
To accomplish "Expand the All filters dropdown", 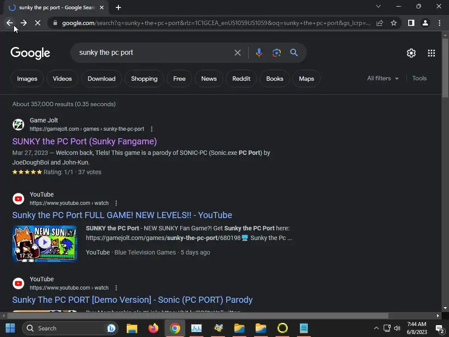I will (x=383, y=78).
